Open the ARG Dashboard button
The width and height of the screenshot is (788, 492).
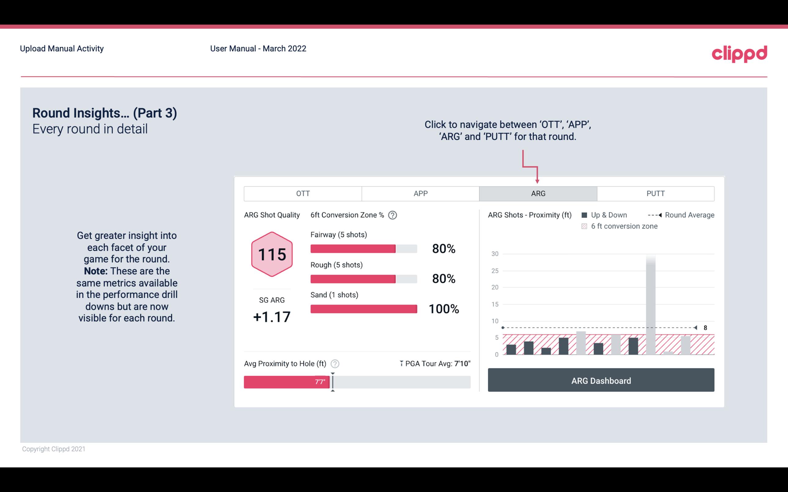pos(600,380)
